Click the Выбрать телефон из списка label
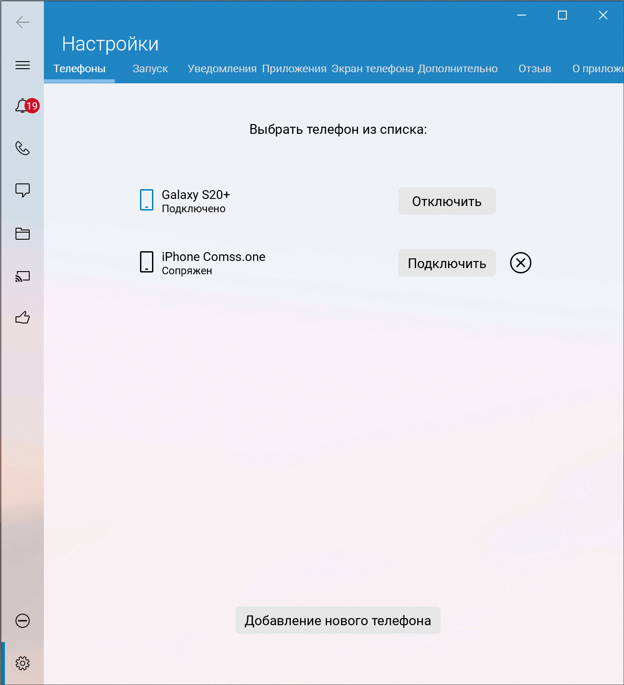 point(338,129)
